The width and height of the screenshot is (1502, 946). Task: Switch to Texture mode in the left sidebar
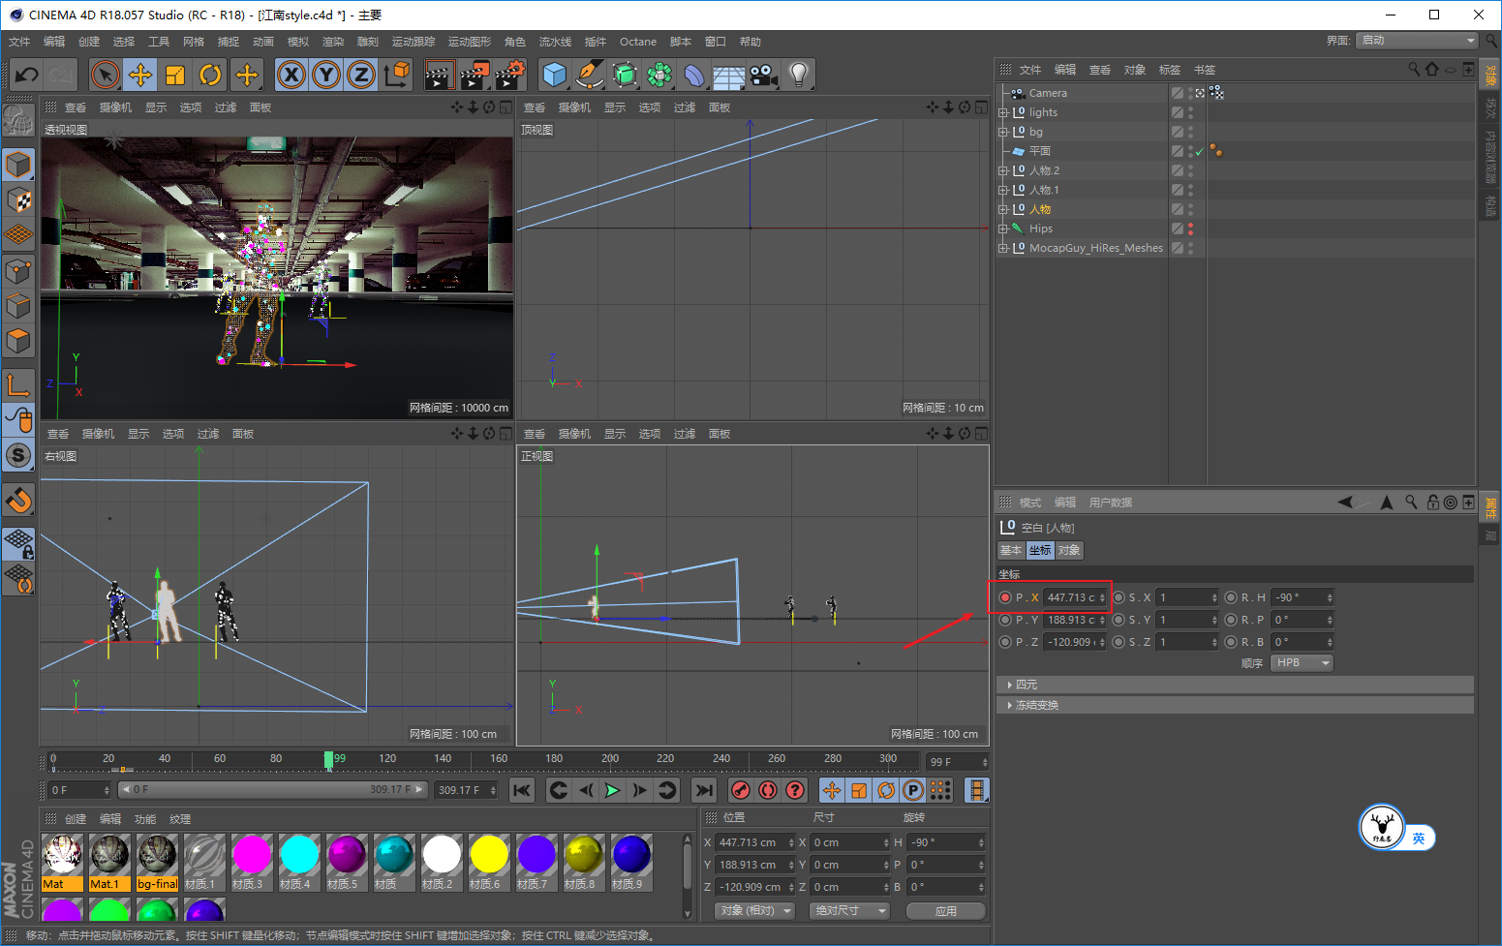coord(18,200)
